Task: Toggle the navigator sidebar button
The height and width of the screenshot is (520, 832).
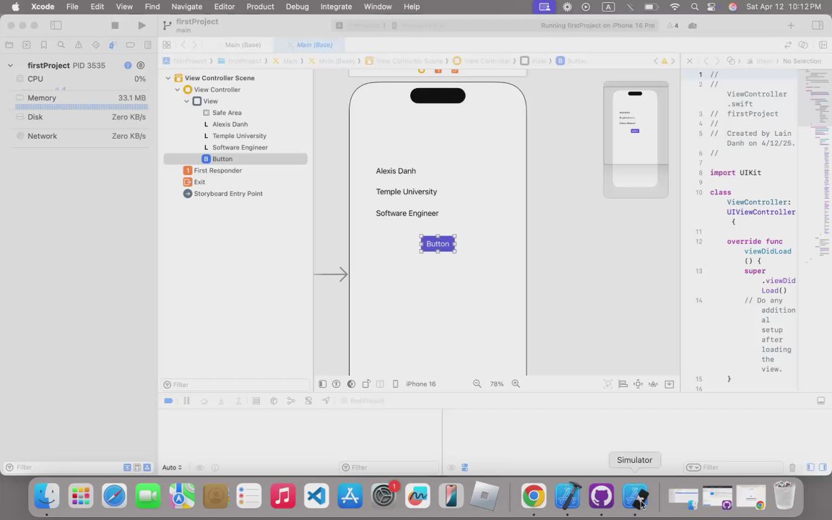Action: 56,25
